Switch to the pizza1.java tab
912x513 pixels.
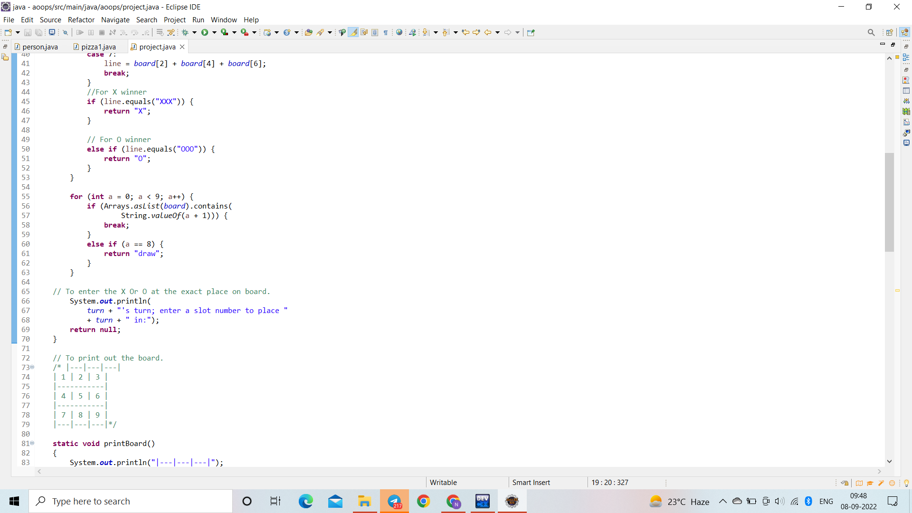point(98,47)
